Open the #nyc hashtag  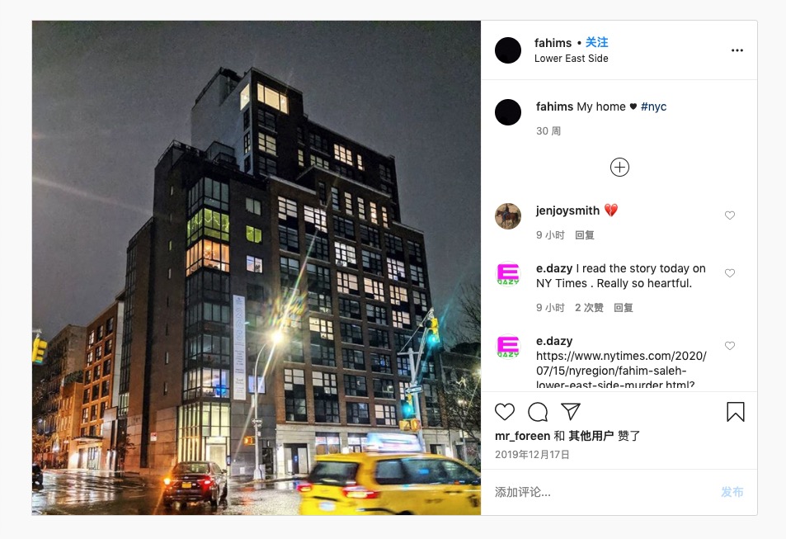[654, 106]
